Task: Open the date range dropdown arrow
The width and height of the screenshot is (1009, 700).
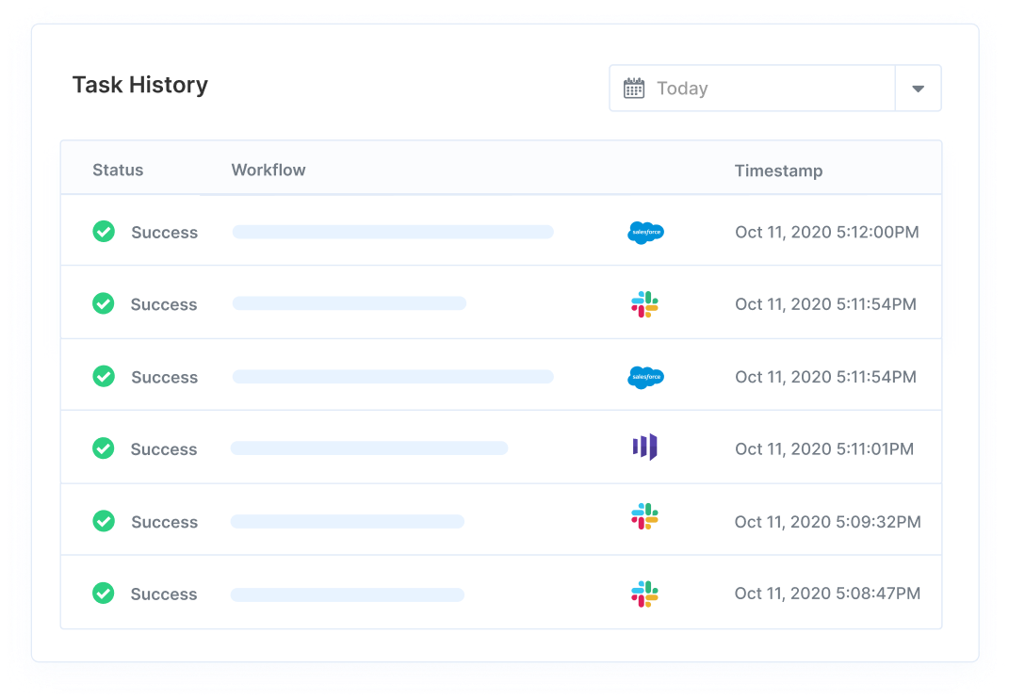Action: (x=917, y=88)
